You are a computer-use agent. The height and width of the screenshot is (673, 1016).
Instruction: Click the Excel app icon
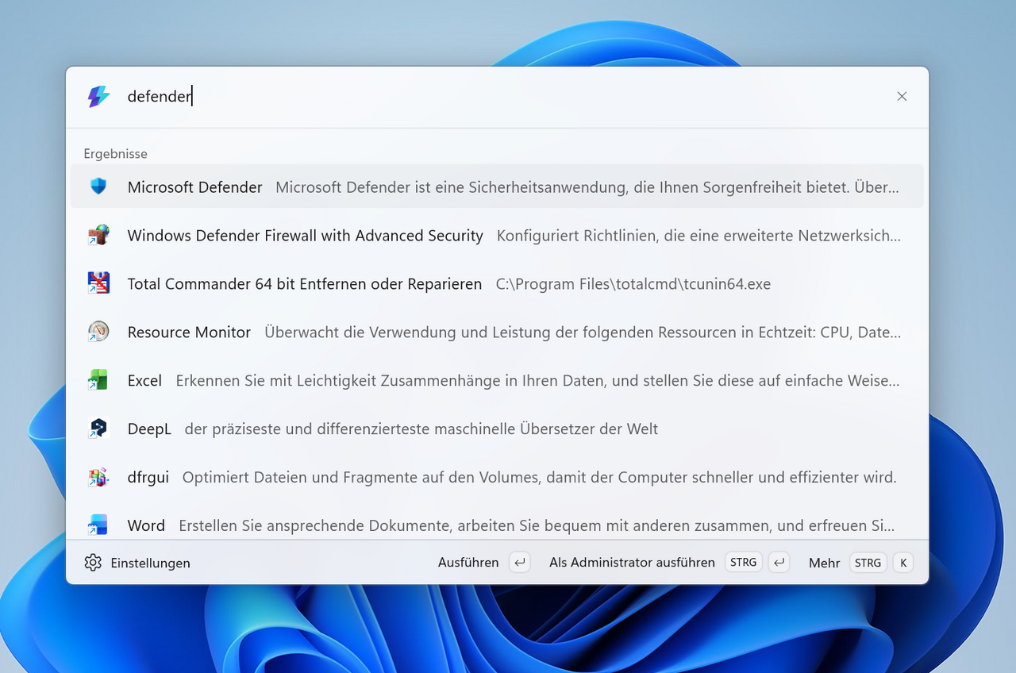(98, 380)
